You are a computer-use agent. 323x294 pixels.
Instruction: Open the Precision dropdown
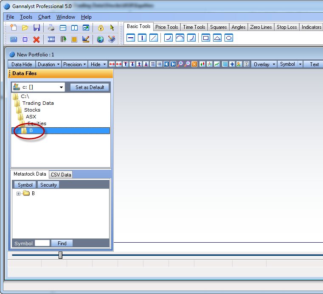click(75, 64)
